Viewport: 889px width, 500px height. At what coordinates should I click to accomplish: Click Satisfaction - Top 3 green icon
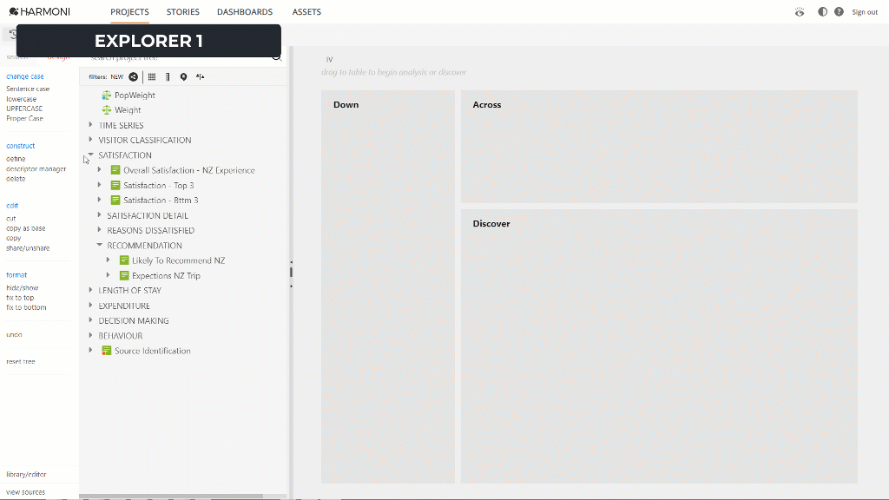(x=115, y=186)
